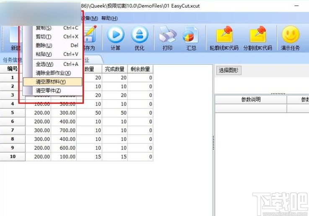This screenshot has height=216, width=309.
Task: Select row header number 7
Action: [13, 130]
